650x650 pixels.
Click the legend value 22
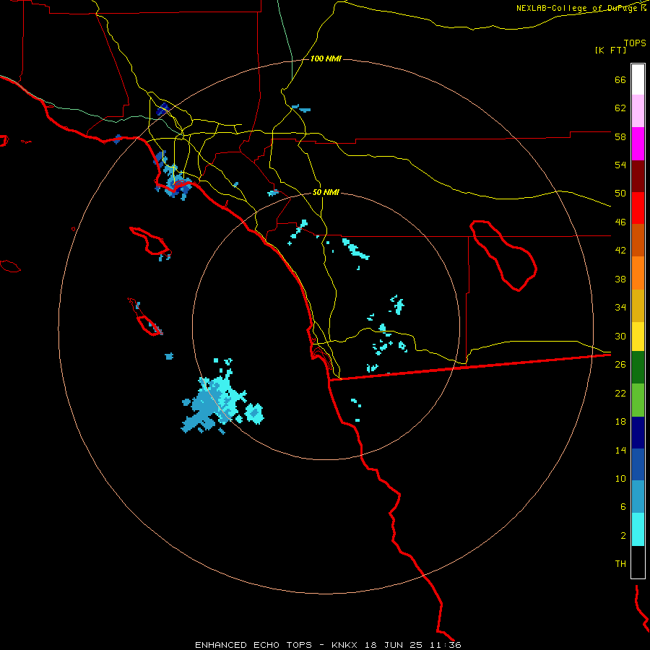point(620,393)
